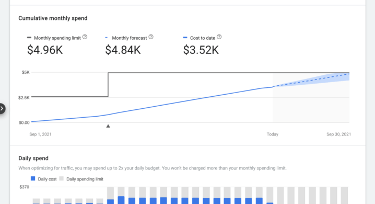375x204 pixels.
Task: Click the $4.96K monthly spending limit value
Action: click(45, 50)
